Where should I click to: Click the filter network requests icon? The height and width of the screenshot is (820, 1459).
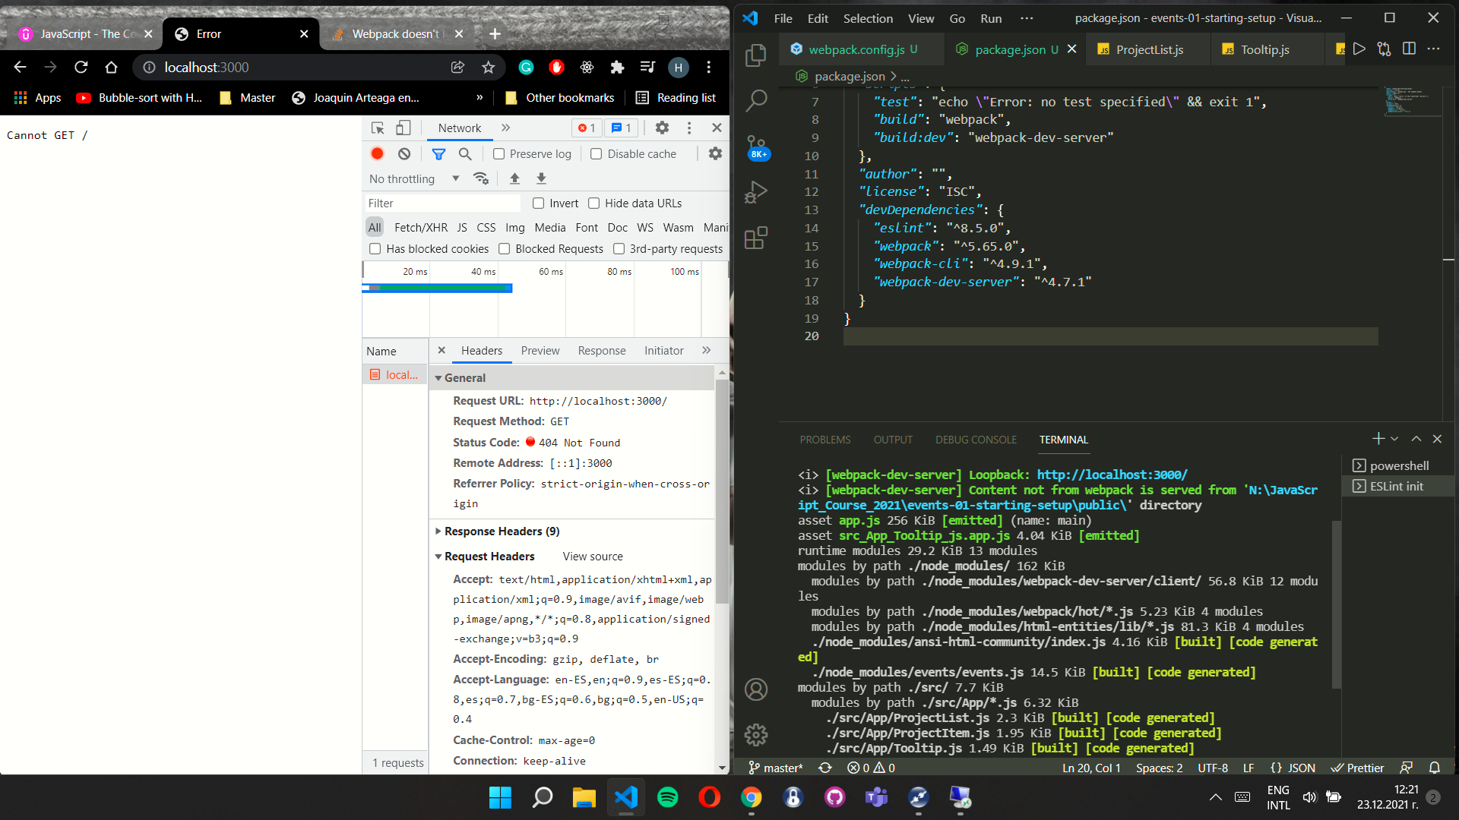(x=438, y=153)
